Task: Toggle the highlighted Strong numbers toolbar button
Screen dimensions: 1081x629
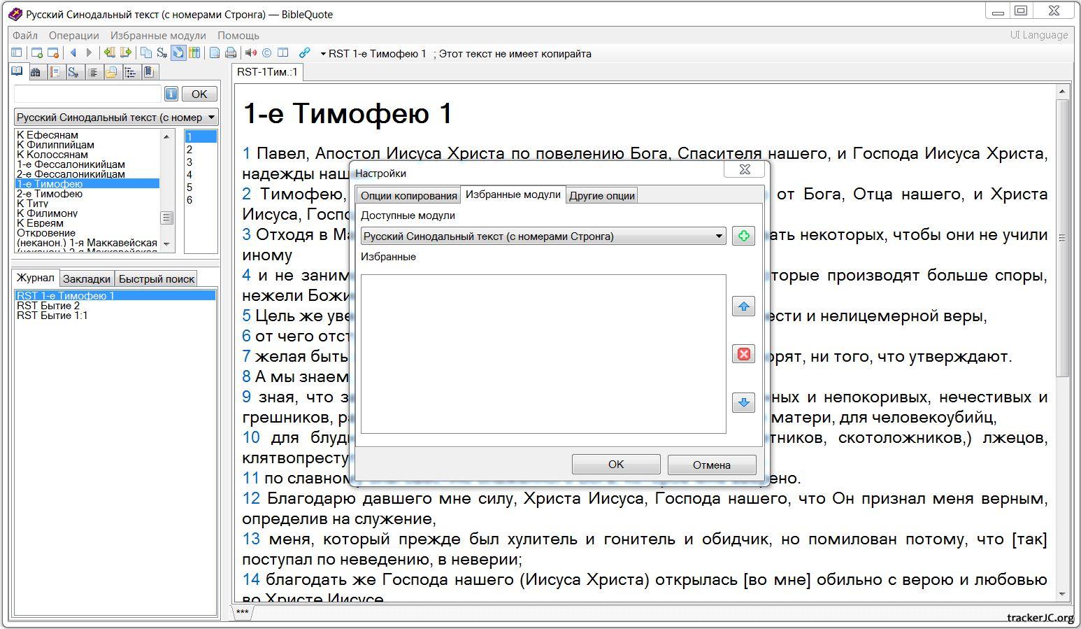Action: click(178, 53)
